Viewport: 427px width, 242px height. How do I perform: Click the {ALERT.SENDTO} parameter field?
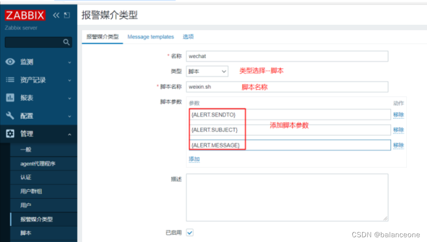click(290, 115)
